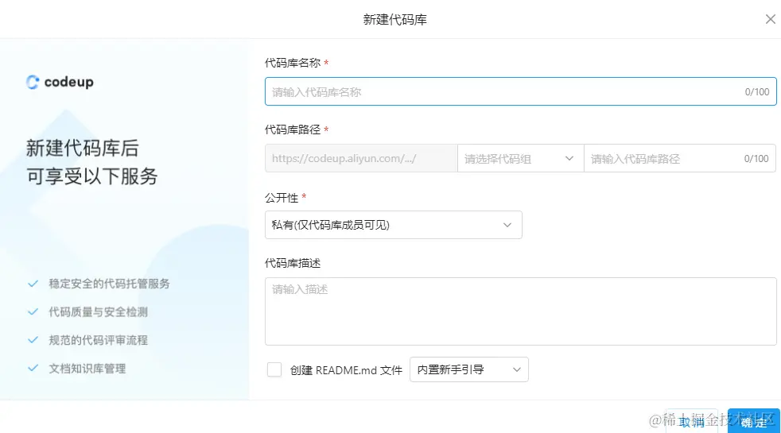781x433 pixels.
Task: Open the 公开性 私有 dropdown
Action: click(x=394, y=225)
